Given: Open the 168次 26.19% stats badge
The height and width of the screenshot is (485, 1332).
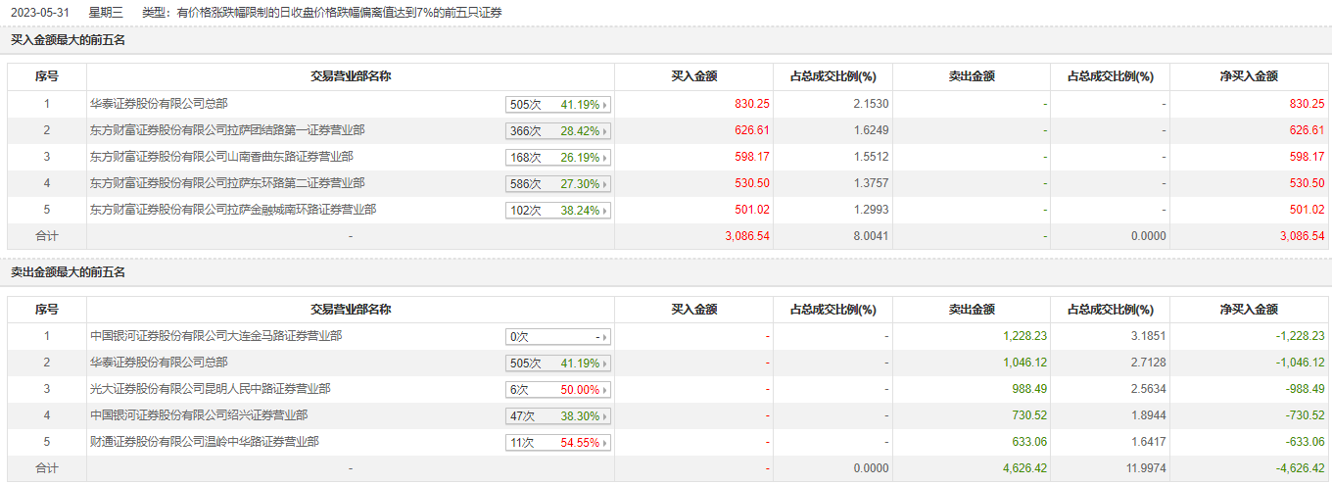Looking at the screenshot, I should 558,158.
